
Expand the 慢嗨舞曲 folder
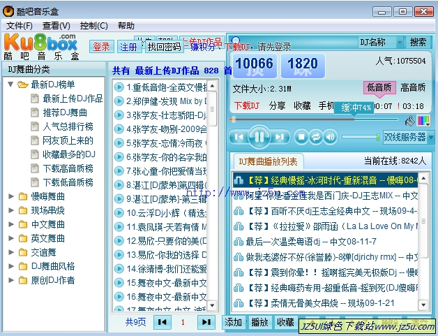(x=11, y=196)
